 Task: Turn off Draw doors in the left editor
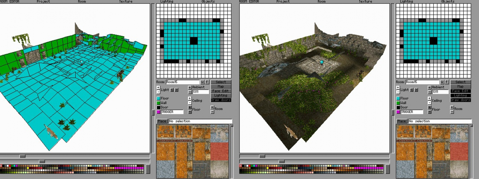pos(221,100)
